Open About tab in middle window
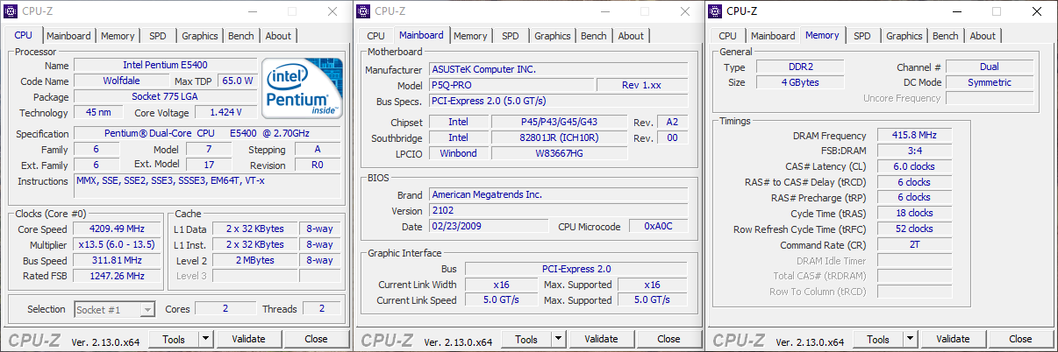 coord(631,36)
